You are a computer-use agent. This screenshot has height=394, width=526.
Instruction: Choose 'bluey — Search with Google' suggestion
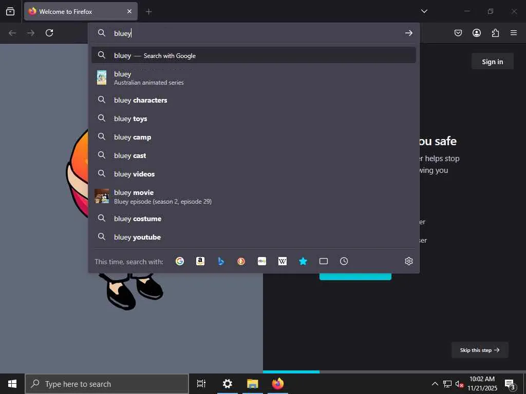254,55
